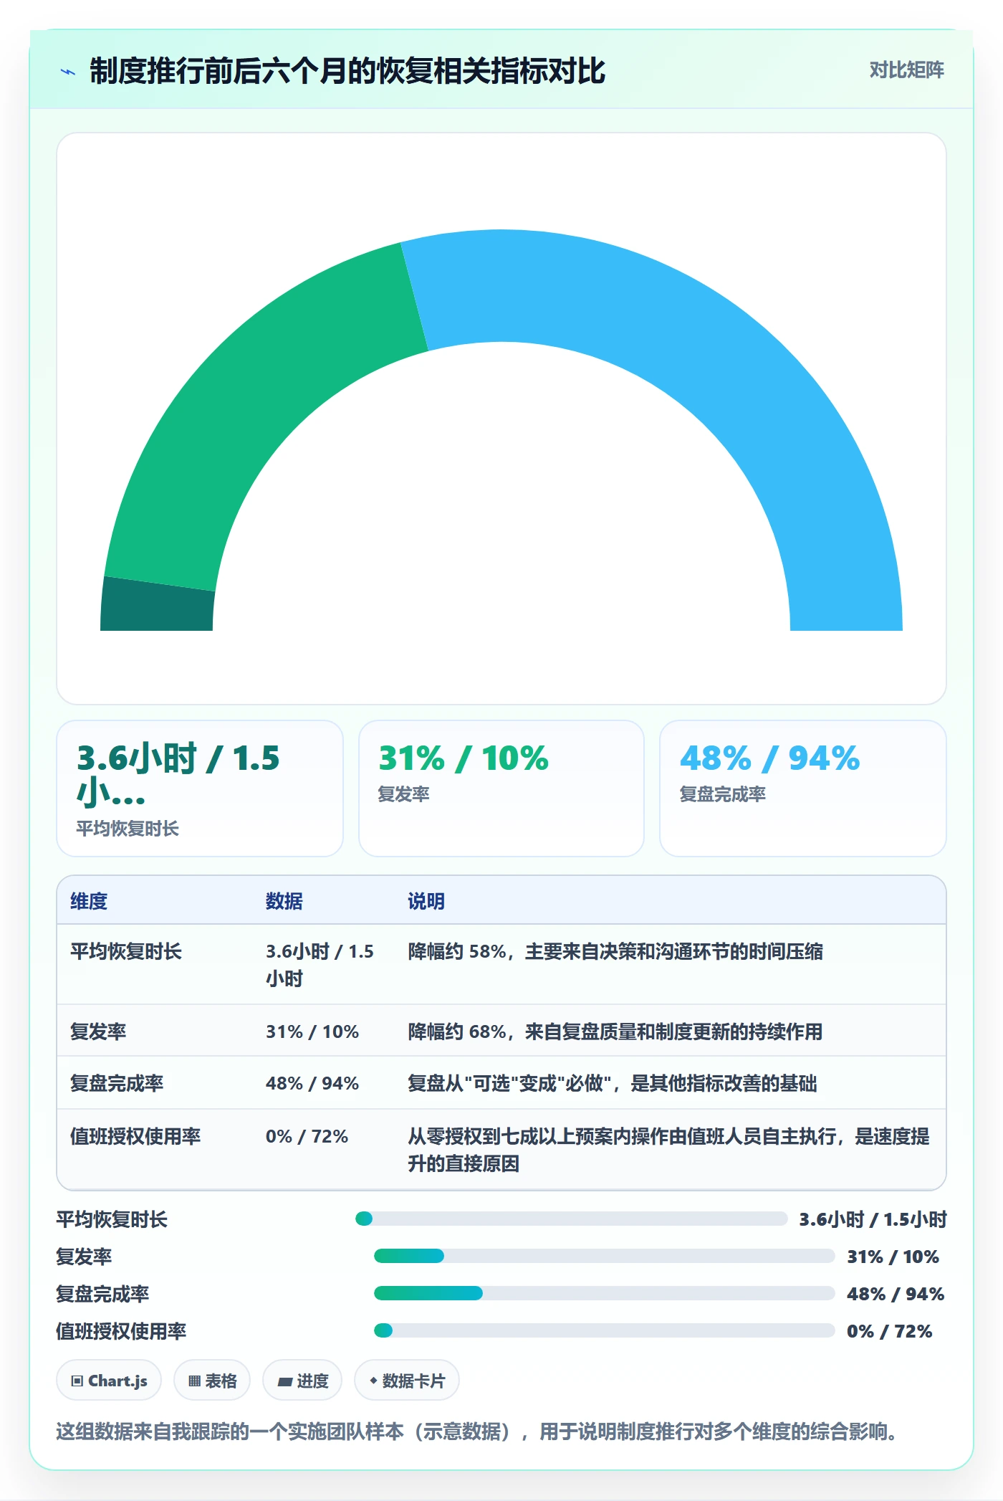This screenshot has height=1501, width=1003.
Task: Click the 说明 column header
Action: (x=426, y=901)
